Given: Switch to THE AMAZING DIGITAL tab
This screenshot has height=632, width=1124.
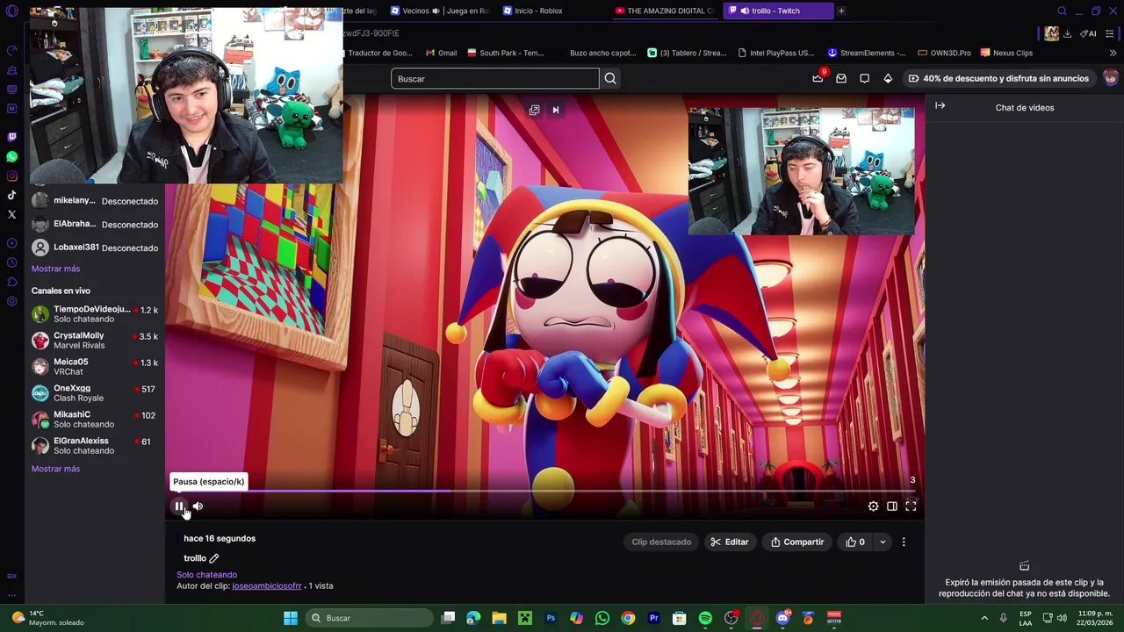Looking at the screenshot, I should point(665,11).
